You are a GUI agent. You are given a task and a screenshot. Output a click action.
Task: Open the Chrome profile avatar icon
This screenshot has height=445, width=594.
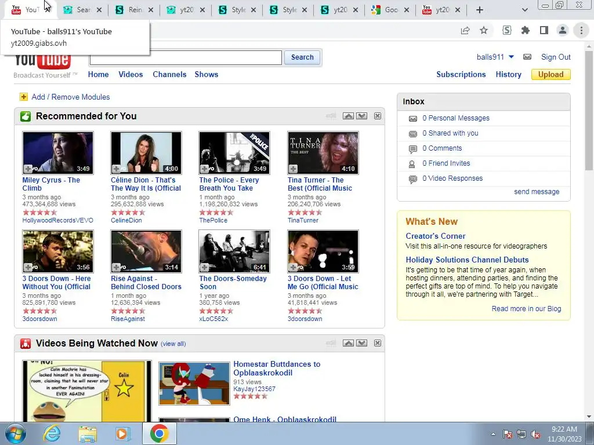click(x=563, y=30)
